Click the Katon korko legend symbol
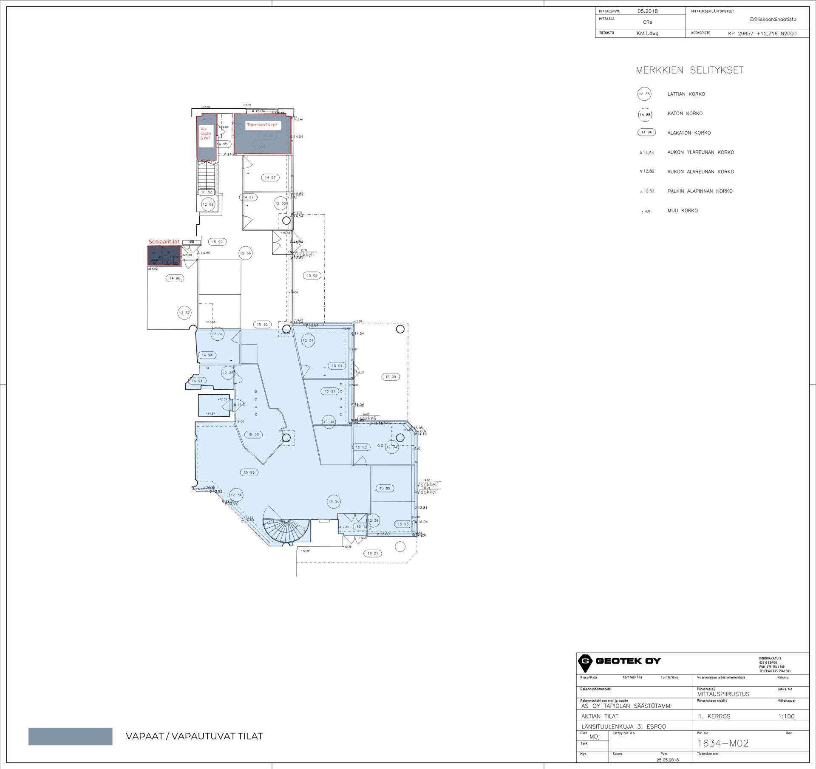The height and width of the screenshot is (769, 816). pyautogui.click(x=645, y=114)
